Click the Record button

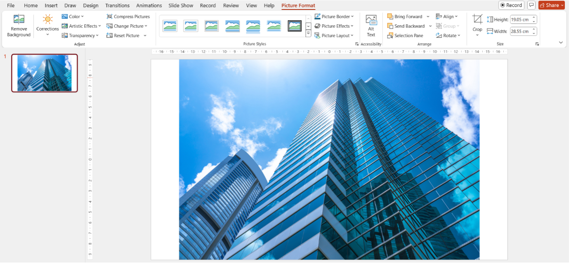tap(511, 5)
